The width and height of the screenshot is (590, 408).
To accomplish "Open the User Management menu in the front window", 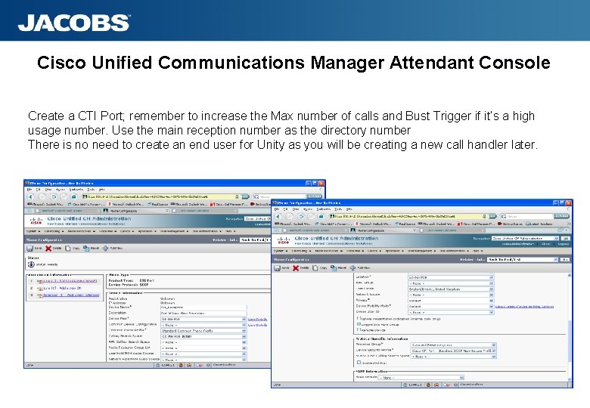I will point(421,251).
